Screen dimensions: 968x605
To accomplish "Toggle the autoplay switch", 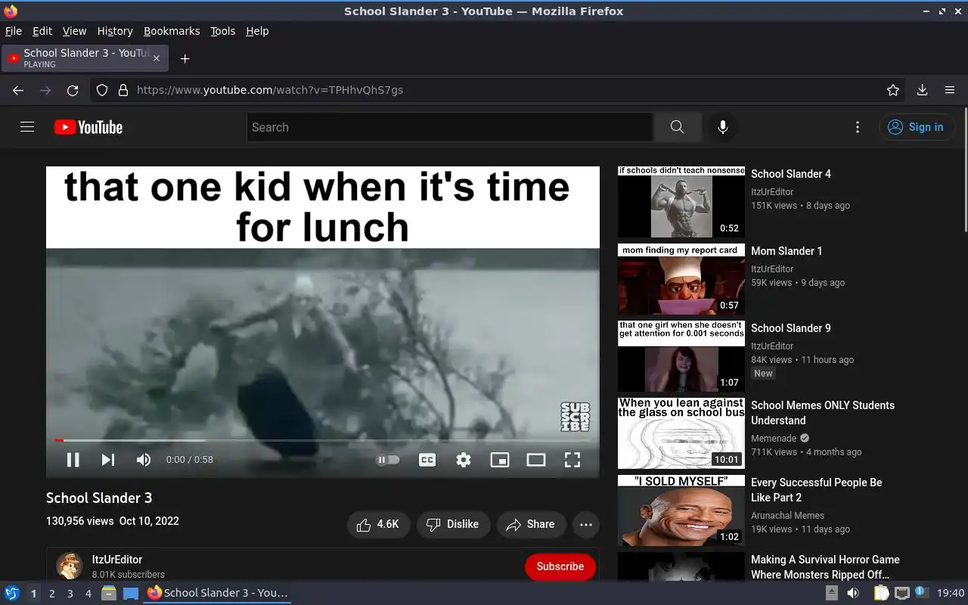I will [388, 460].
